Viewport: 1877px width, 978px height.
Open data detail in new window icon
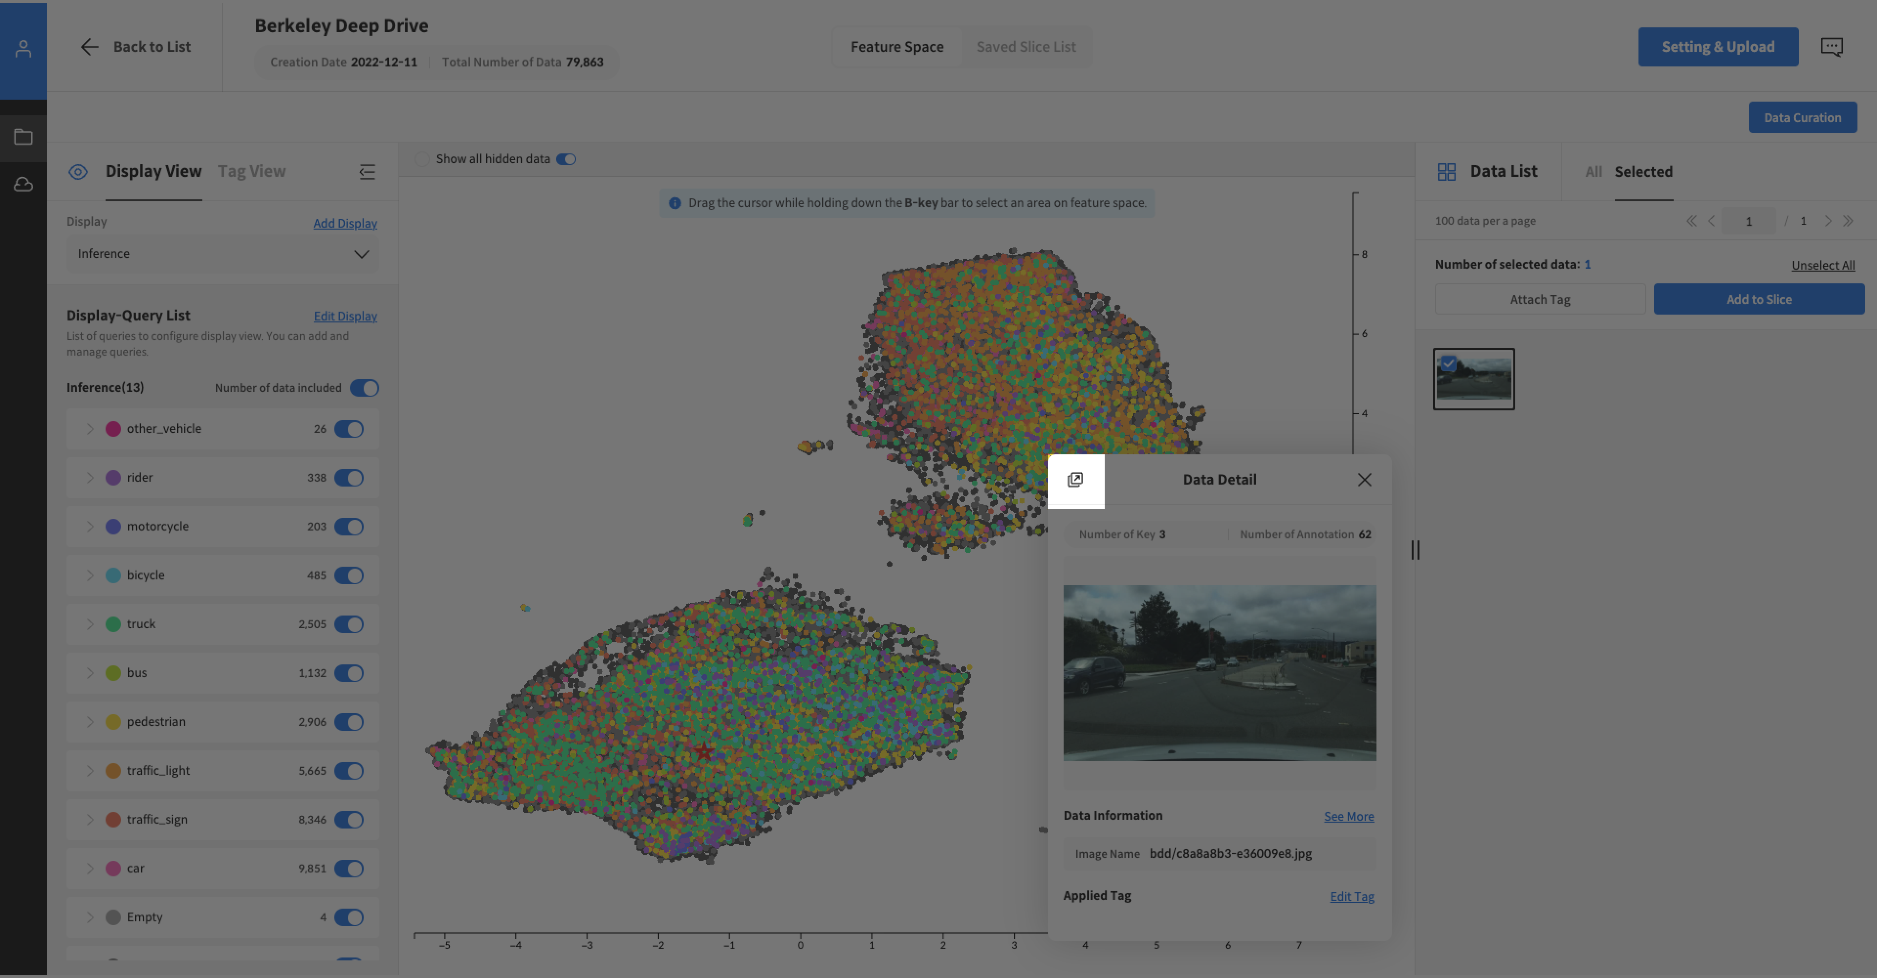[1075, 479]
